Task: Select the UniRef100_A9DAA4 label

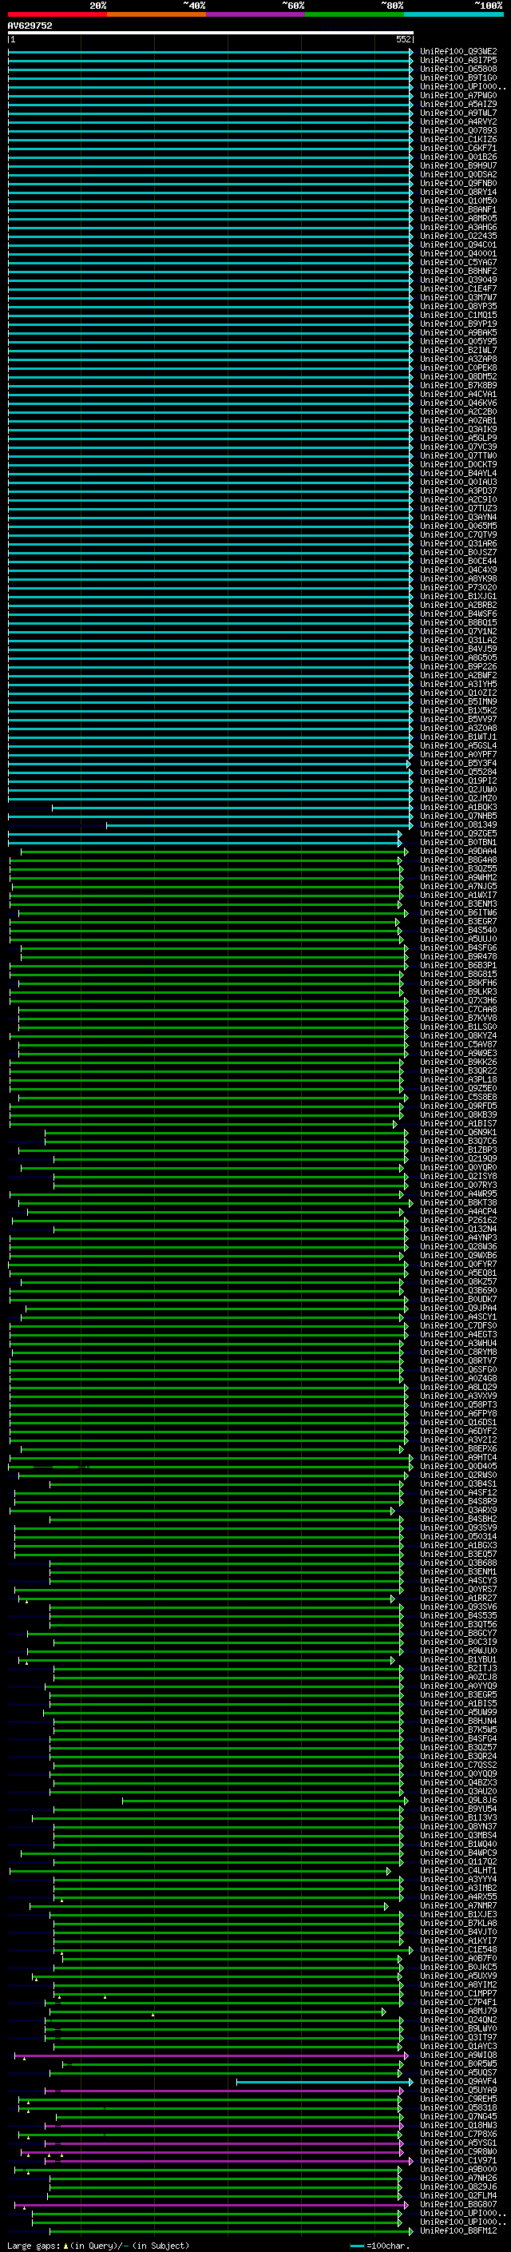Action: click(458, 852)
